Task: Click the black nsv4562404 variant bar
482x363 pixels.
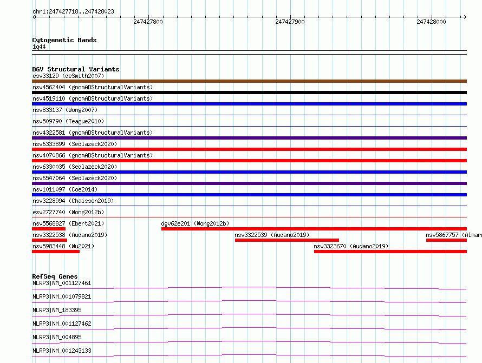Action: coord(249,93)
